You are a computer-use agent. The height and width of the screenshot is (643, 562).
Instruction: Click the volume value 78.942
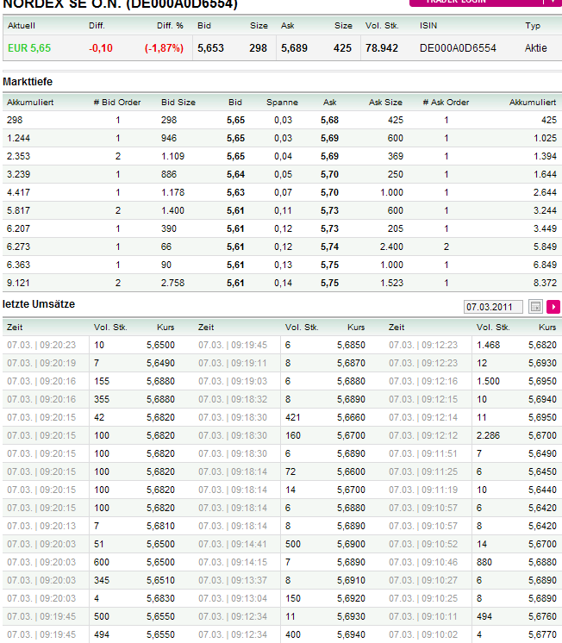tap(382, 48)
